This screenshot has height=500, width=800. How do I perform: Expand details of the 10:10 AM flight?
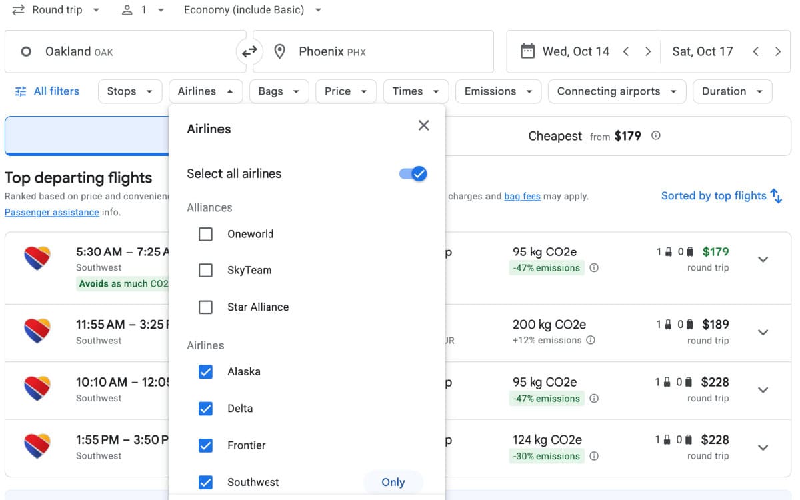tap(763, 390)
